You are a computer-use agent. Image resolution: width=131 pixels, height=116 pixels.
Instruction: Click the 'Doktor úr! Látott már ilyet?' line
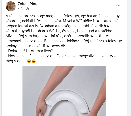point(29,51)
